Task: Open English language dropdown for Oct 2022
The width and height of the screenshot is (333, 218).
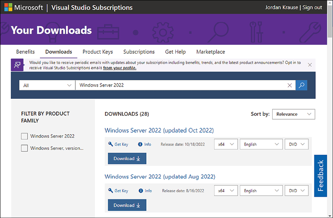Action: click(261, 144)
